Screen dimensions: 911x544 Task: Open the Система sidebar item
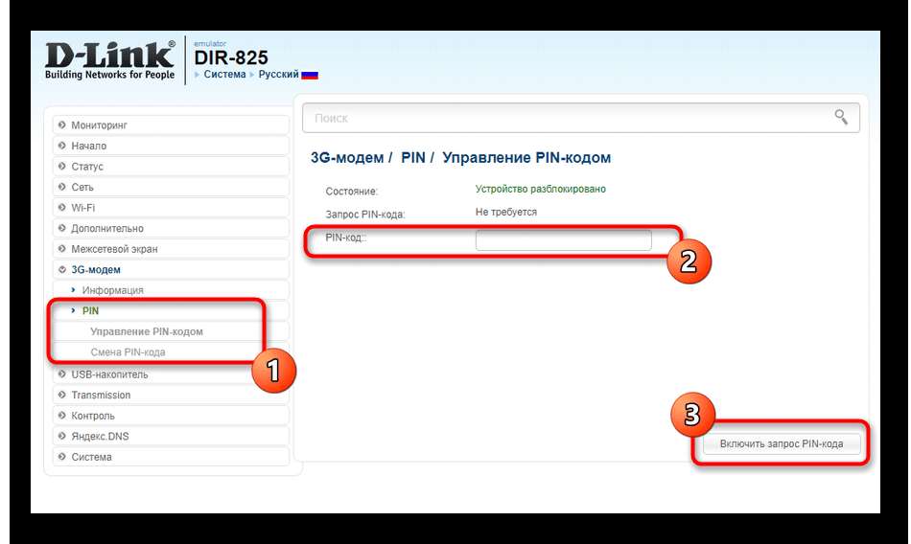[x=171, y=457]
